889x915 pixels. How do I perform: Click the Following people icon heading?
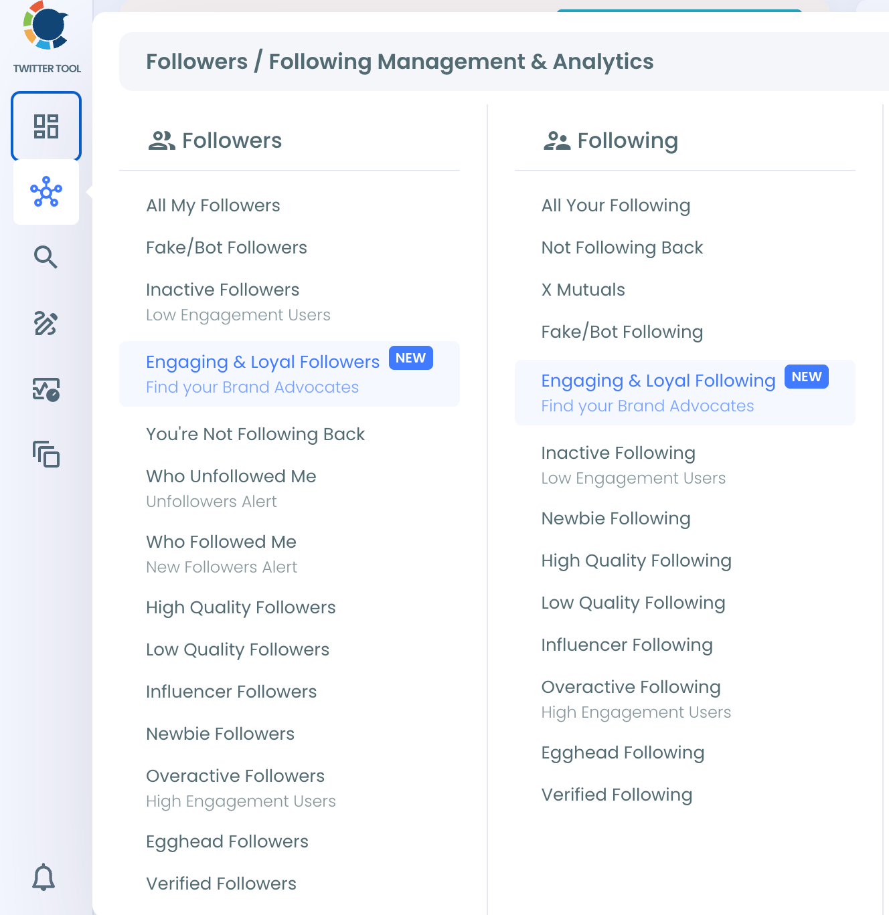[x=557, y=140]
